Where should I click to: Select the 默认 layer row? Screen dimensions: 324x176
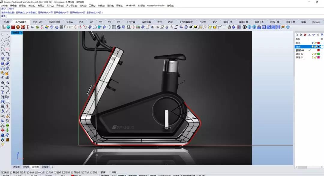[309, 43]
